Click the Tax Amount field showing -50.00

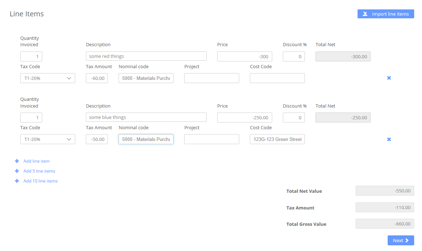97,139
